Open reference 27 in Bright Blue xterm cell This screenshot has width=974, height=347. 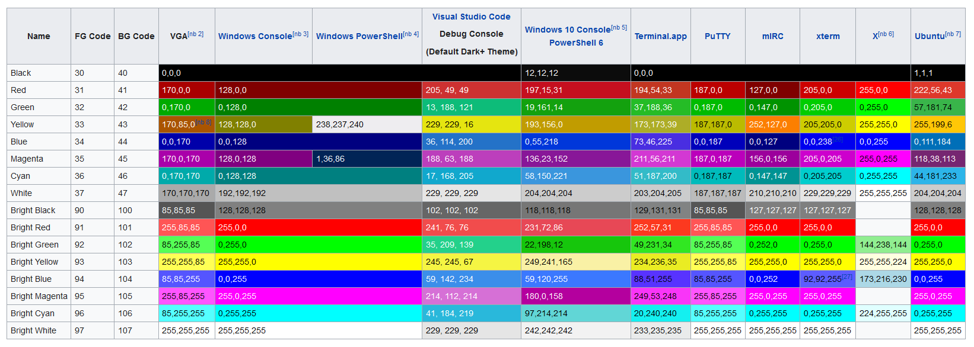click(847, 277)
